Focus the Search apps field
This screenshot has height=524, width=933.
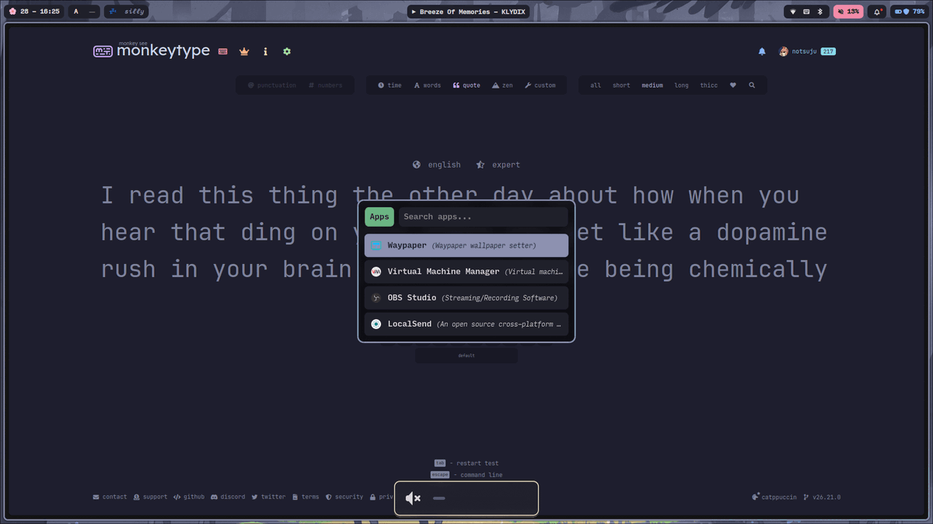(483, 217)
